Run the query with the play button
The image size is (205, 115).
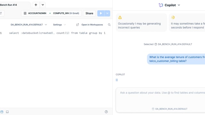coord(101,13)
